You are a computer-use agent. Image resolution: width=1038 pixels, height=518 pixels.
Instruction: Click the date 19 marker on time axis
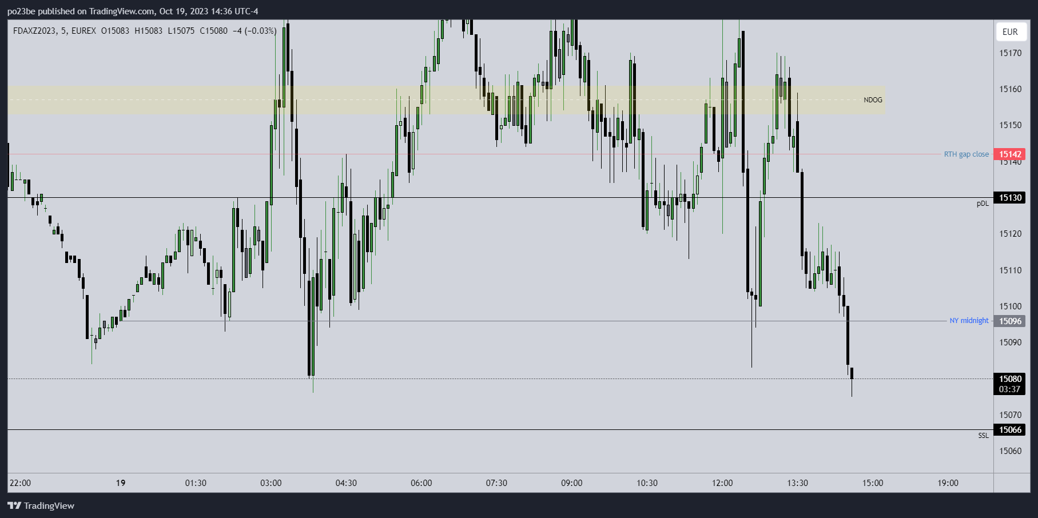pyautogui.click(x=121, y=483)
